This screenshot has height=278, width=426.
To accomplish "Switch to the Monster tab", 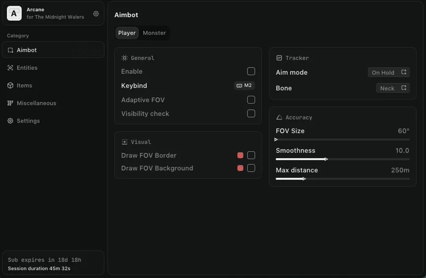I will [x=154, y=33].
